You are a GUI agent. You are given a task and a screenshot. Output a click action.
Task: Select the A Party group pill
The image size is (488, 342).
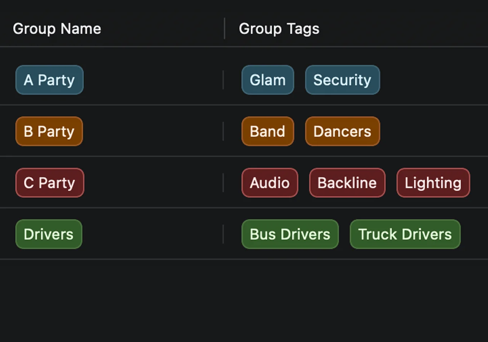click(x=49, y=80)
